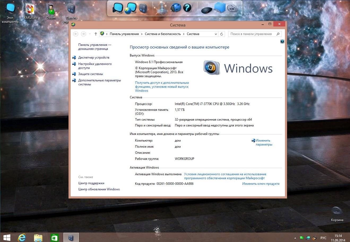Open Internet Explorer from the taskbar
Image resolution: width=350 pixels, height=242 pixels.
pyautogui.click(x=22, y=237)
